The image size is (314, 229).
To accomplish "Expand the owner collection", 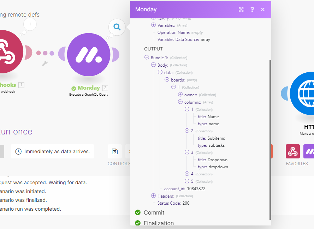I will point(180,95).
